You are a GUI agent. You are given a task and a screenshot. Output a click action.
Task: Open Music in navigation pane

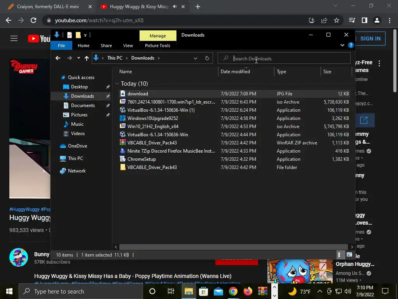click(77, 124)
